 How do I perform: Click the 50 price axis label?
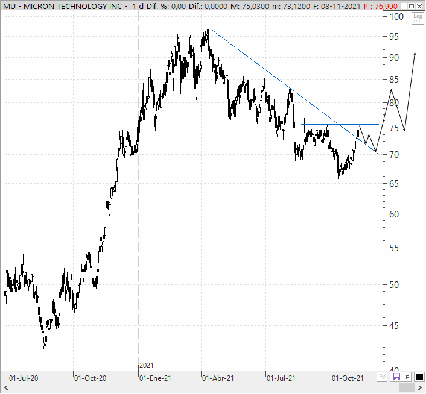pyautogui.click(x=394, y=285)
